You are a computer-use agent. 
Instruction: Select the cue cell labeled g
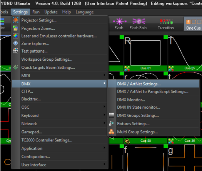tap(185, 158)
